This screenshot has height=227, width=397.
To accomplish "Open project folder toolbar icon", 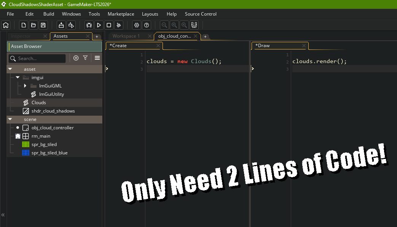I will pyautogui.click(x=33, y=25).
